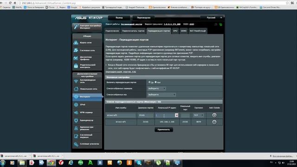This screenshot has height=167, width=297.
Task: Open the second downloaded .jar in download bar
Action: point(48,156)
